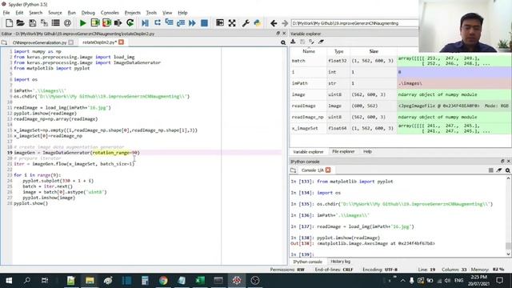Stop kernel square in IPython console
This screenshot has width=512, height=288.
pos(490,170)
